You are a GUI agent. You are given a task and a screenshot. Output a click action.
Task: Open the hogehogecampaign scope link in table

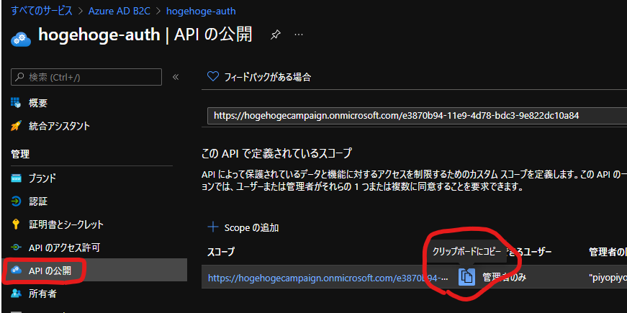328,277
